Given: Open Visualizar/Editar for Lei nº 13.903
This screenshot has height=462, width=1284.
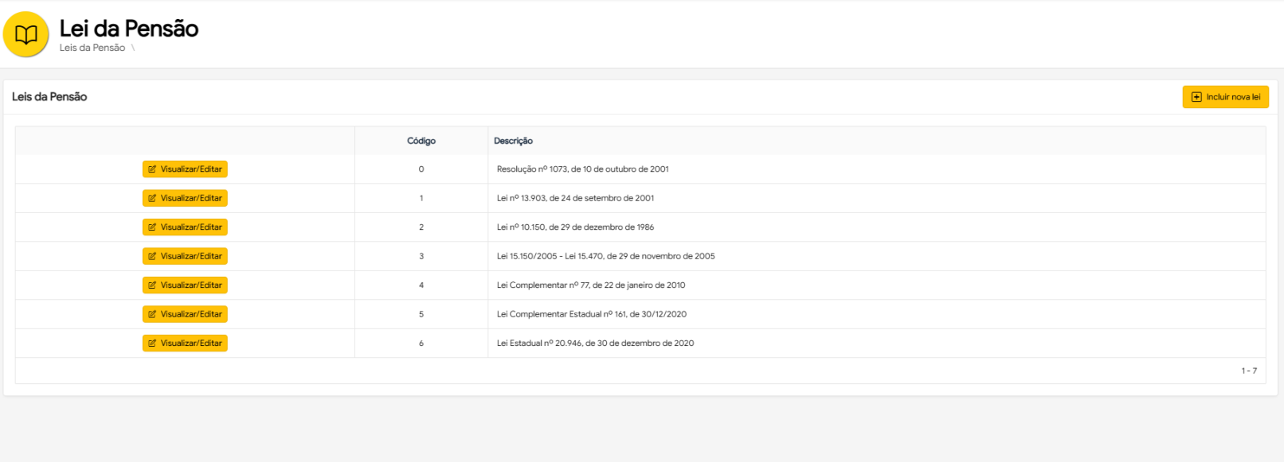Looking at the screenshot, I should [x=185, y=198].
